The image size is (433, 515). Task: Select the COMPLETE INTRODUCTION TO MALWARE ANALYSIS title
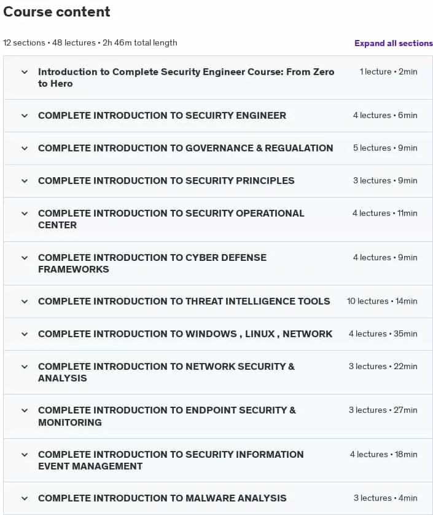click(x=162, y=498)
